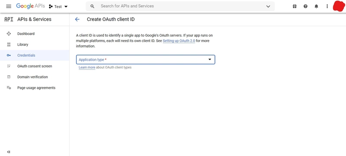Show notifications bell
This screenshot has width=346, height=156.
pyautogui.click(x=316, y=6)
